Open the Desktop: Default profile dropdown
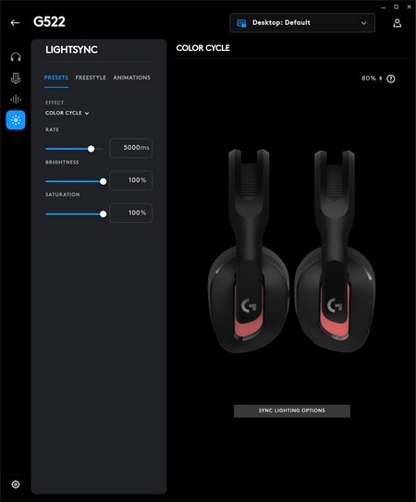 [302, 23]
